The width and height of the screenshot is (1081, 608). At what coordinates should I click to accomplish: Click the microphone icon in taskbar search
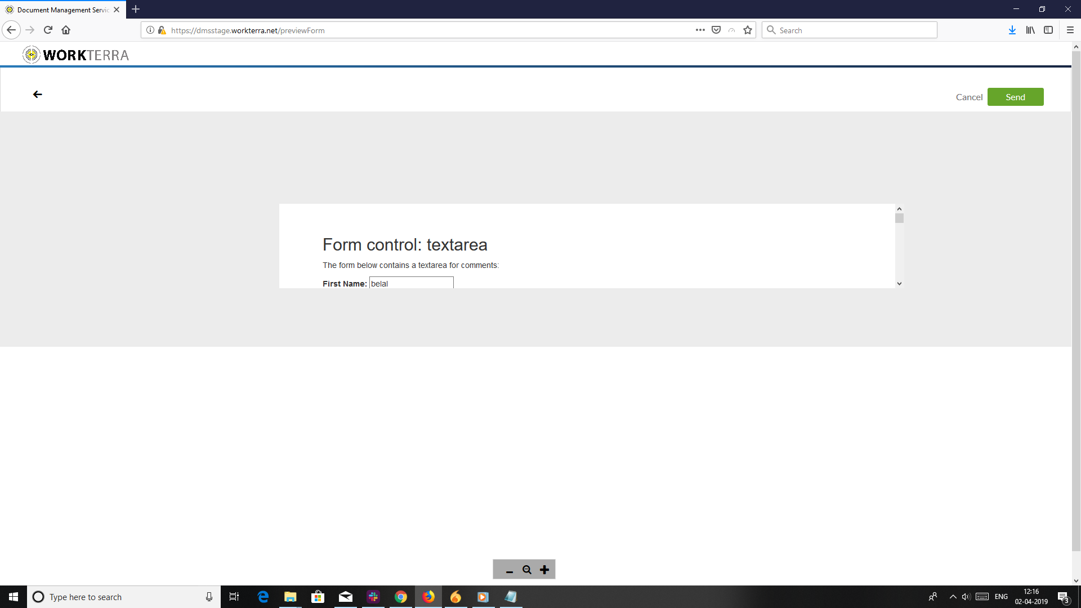(x=209, y=597)
